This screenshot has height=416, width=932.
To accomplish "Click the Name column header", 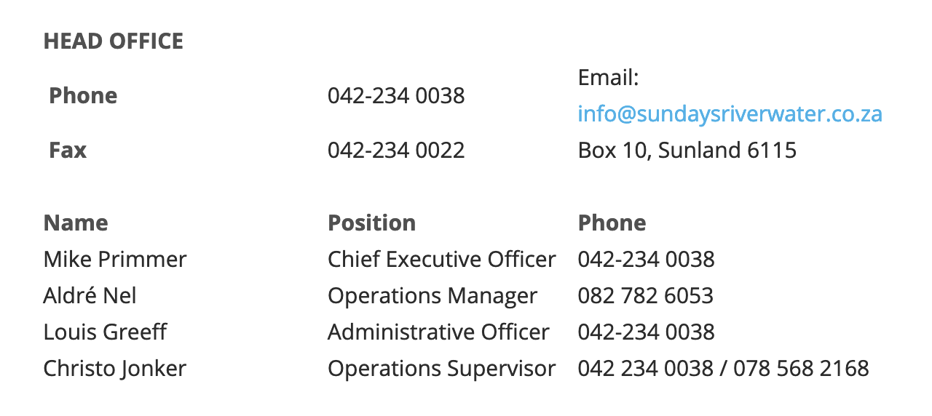I will tap(76, 223).
